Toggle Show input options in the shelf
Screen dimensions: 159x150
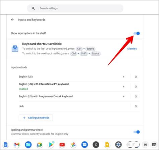pyautogui.click(x=137, y=33)
